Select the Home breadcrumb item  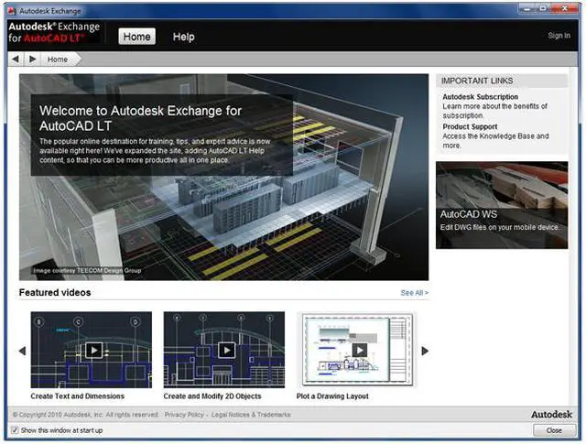tap(58, 59)
